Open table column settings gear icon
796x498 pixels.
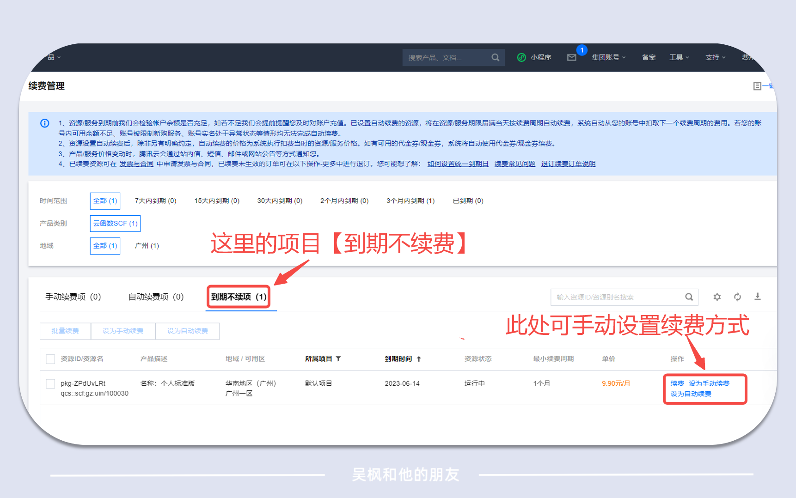717,297
